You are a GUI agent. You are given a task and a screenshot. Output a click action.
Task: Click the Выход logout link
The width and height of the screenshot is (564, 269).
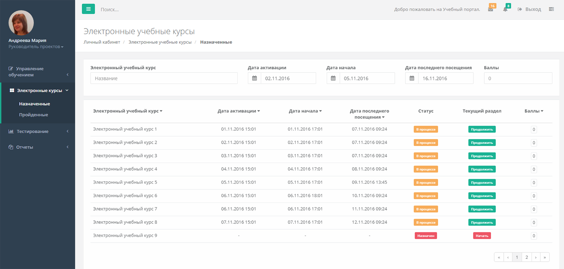[529, 9]
